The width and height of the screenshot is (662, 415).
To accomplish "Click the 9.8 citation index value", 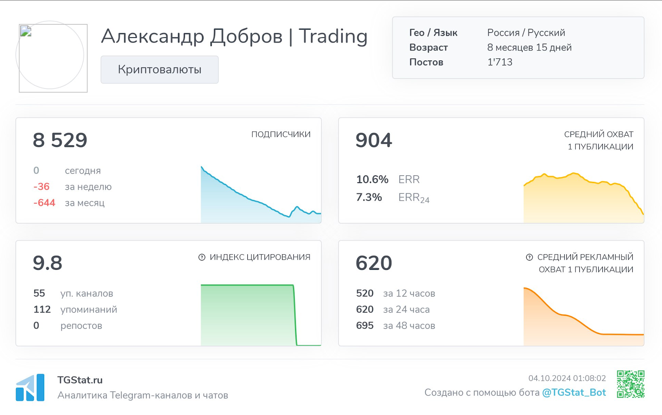I will (x=48, y=263).
